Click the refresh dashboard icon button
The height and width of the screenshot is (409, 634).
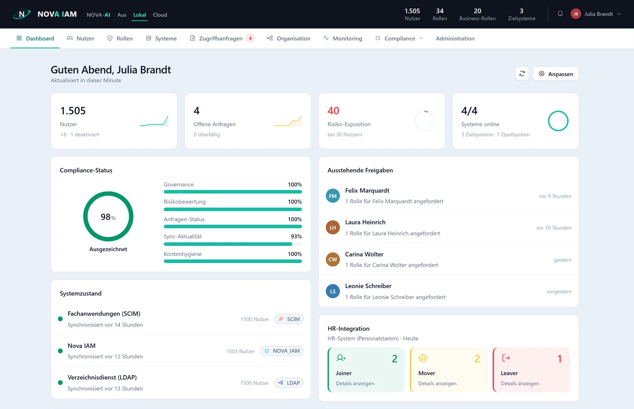(x=522, y=73)
